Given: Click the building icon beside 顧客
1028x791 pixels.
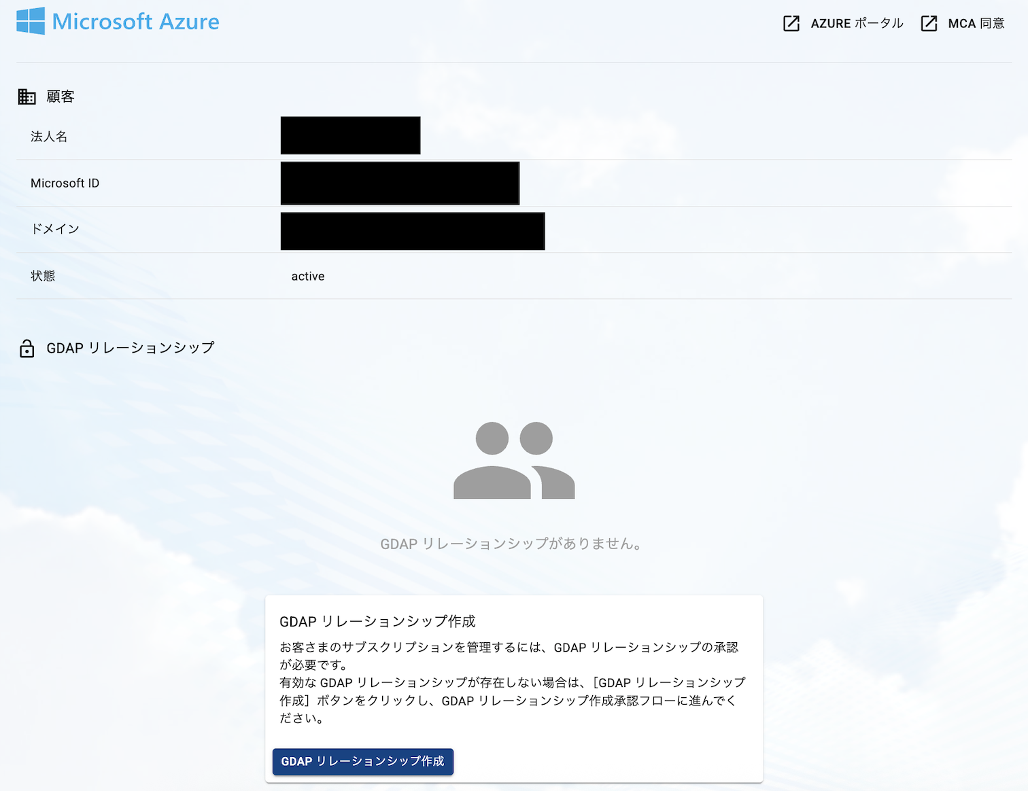Looking at the screenshot, I should (x=27, y=96).
